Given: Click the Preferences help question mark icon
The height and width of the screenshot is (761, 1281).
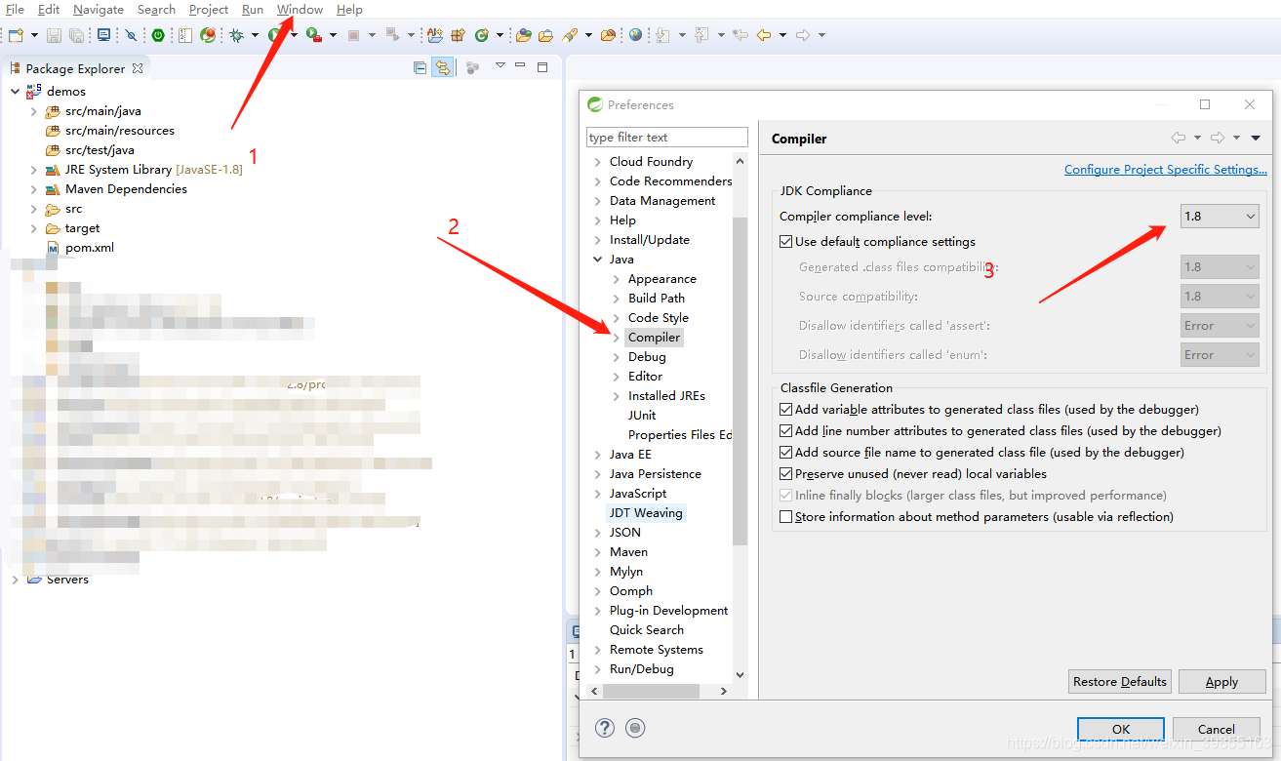Looking at the screenshot, I should coord(605,727).
